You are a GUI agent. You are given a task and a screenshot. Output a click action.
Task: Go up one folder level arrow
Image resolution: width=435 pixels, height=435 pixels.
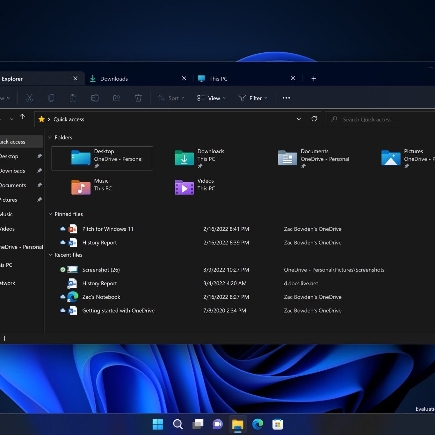point(22,117)
